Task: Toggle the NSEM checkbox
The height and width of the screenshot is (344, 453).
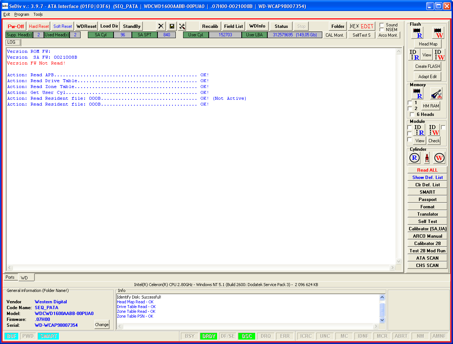Action: 382,30
